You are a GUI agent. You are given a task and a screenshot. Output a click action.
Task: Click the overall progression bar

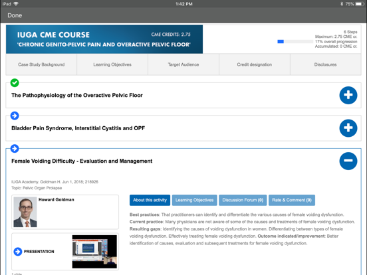(295, 42)
